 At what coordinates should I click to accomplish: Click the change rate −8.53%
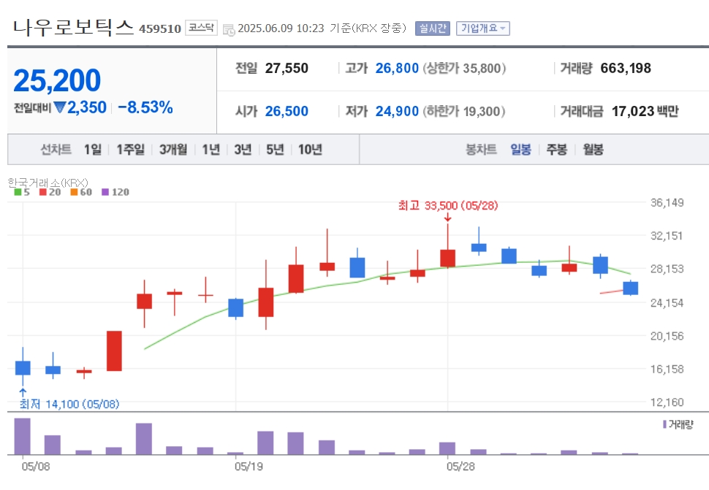pyautogui.click(x=145, y=107)
